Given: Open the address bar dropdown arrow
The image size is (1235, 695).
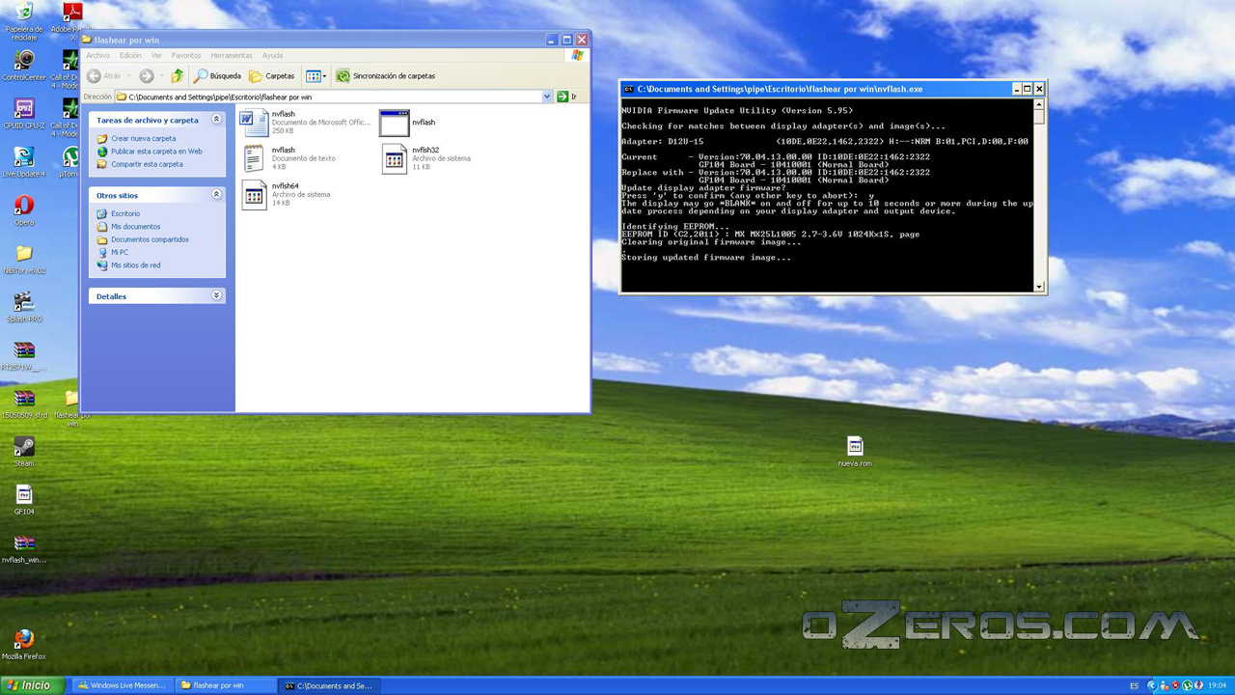Looking at the screenshot, I should pos(547,97).
